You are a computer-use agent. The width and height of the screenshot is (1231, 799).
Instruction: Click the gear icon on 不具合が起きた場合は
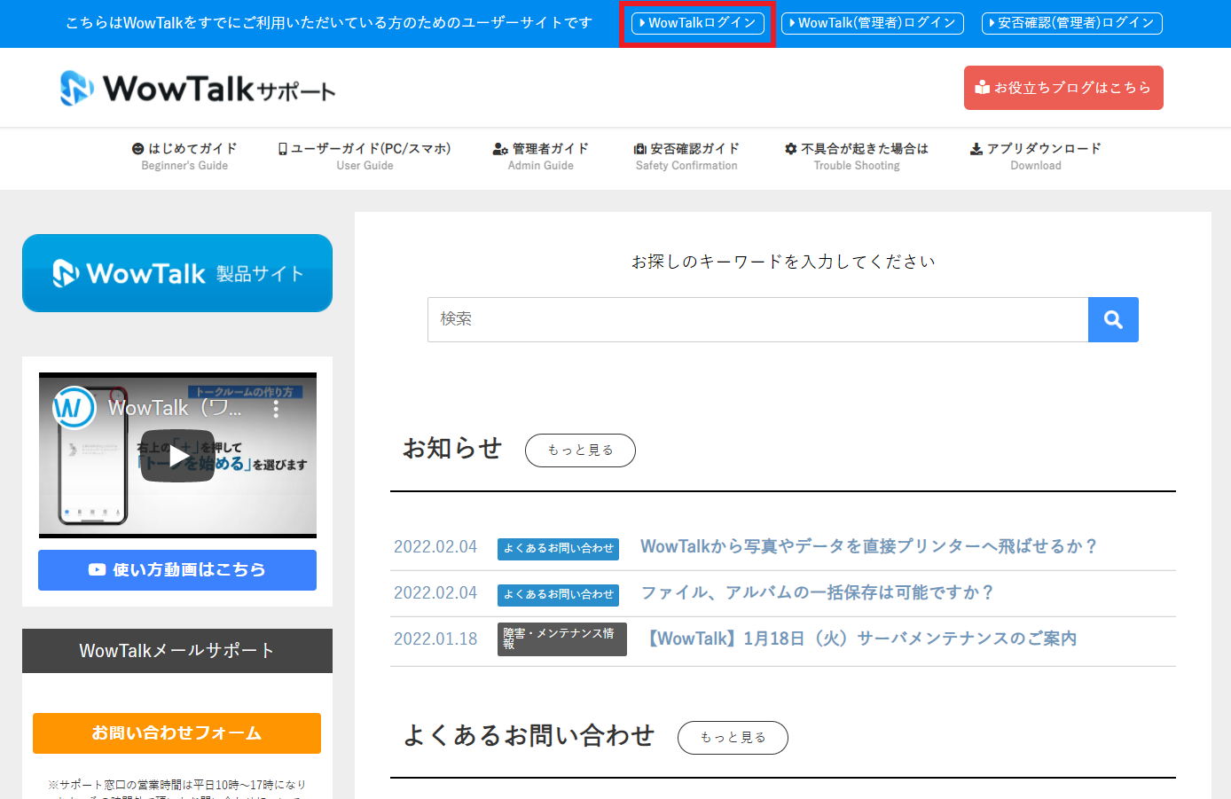click(x=791, y=148)
